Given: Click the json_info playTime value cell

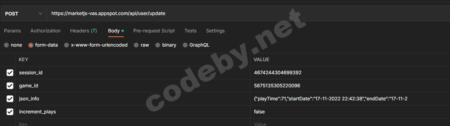Looking at the screenshot, I should [x=350, y=99].
